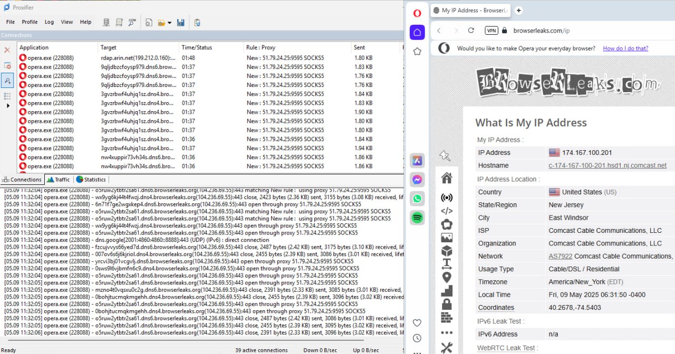Open Proxification Rules toolbar icon
Image resolution: width=675 pixels, height=354 pixels.
pyautogui.click(x=119, y=22)
